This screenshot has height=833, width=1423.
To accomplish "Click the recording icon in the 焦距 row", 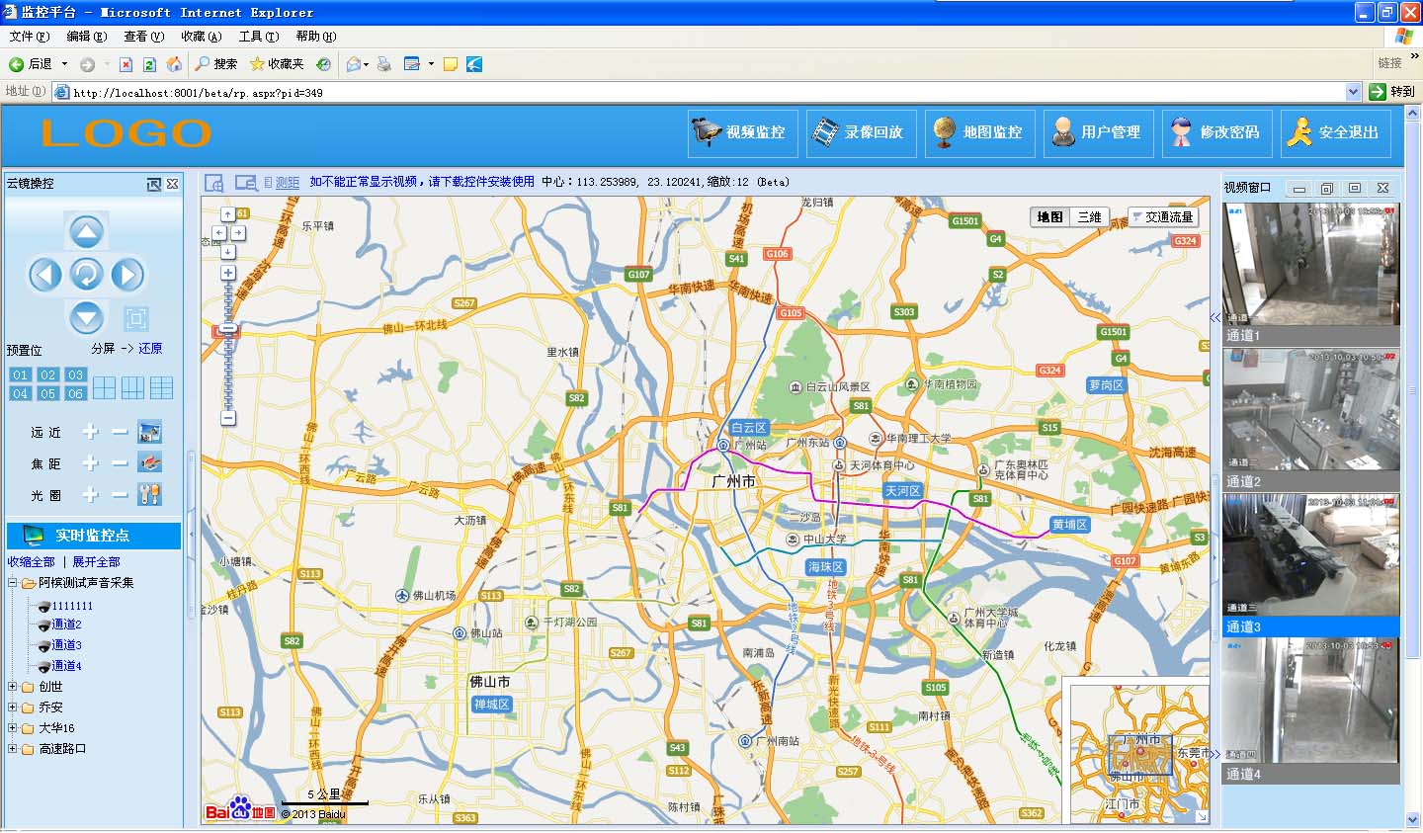I will pos(150,462).
